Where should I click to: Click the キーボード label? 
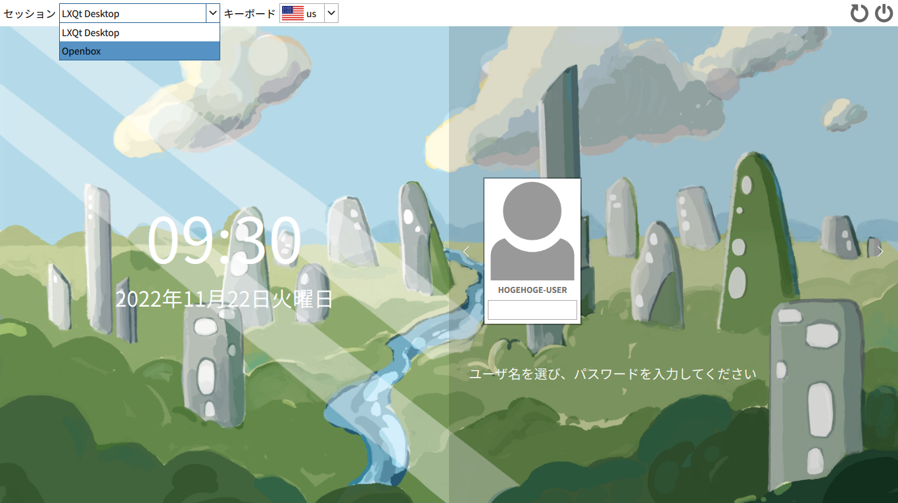pos(250,13)
